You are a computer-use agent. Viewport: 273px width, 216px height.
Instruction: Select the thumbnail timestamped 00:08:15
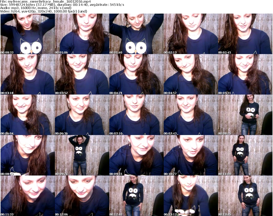245,115
